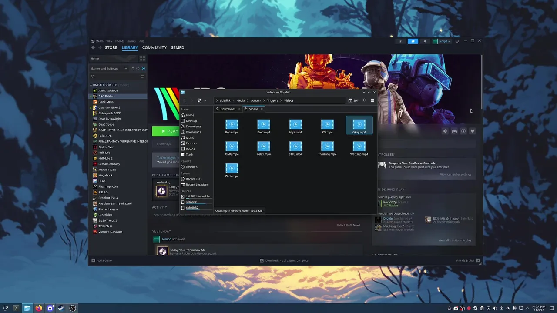This screenshot has height=313, width=557.
Task: Select Boca.mp4 video file
Action: coord(232,127)
